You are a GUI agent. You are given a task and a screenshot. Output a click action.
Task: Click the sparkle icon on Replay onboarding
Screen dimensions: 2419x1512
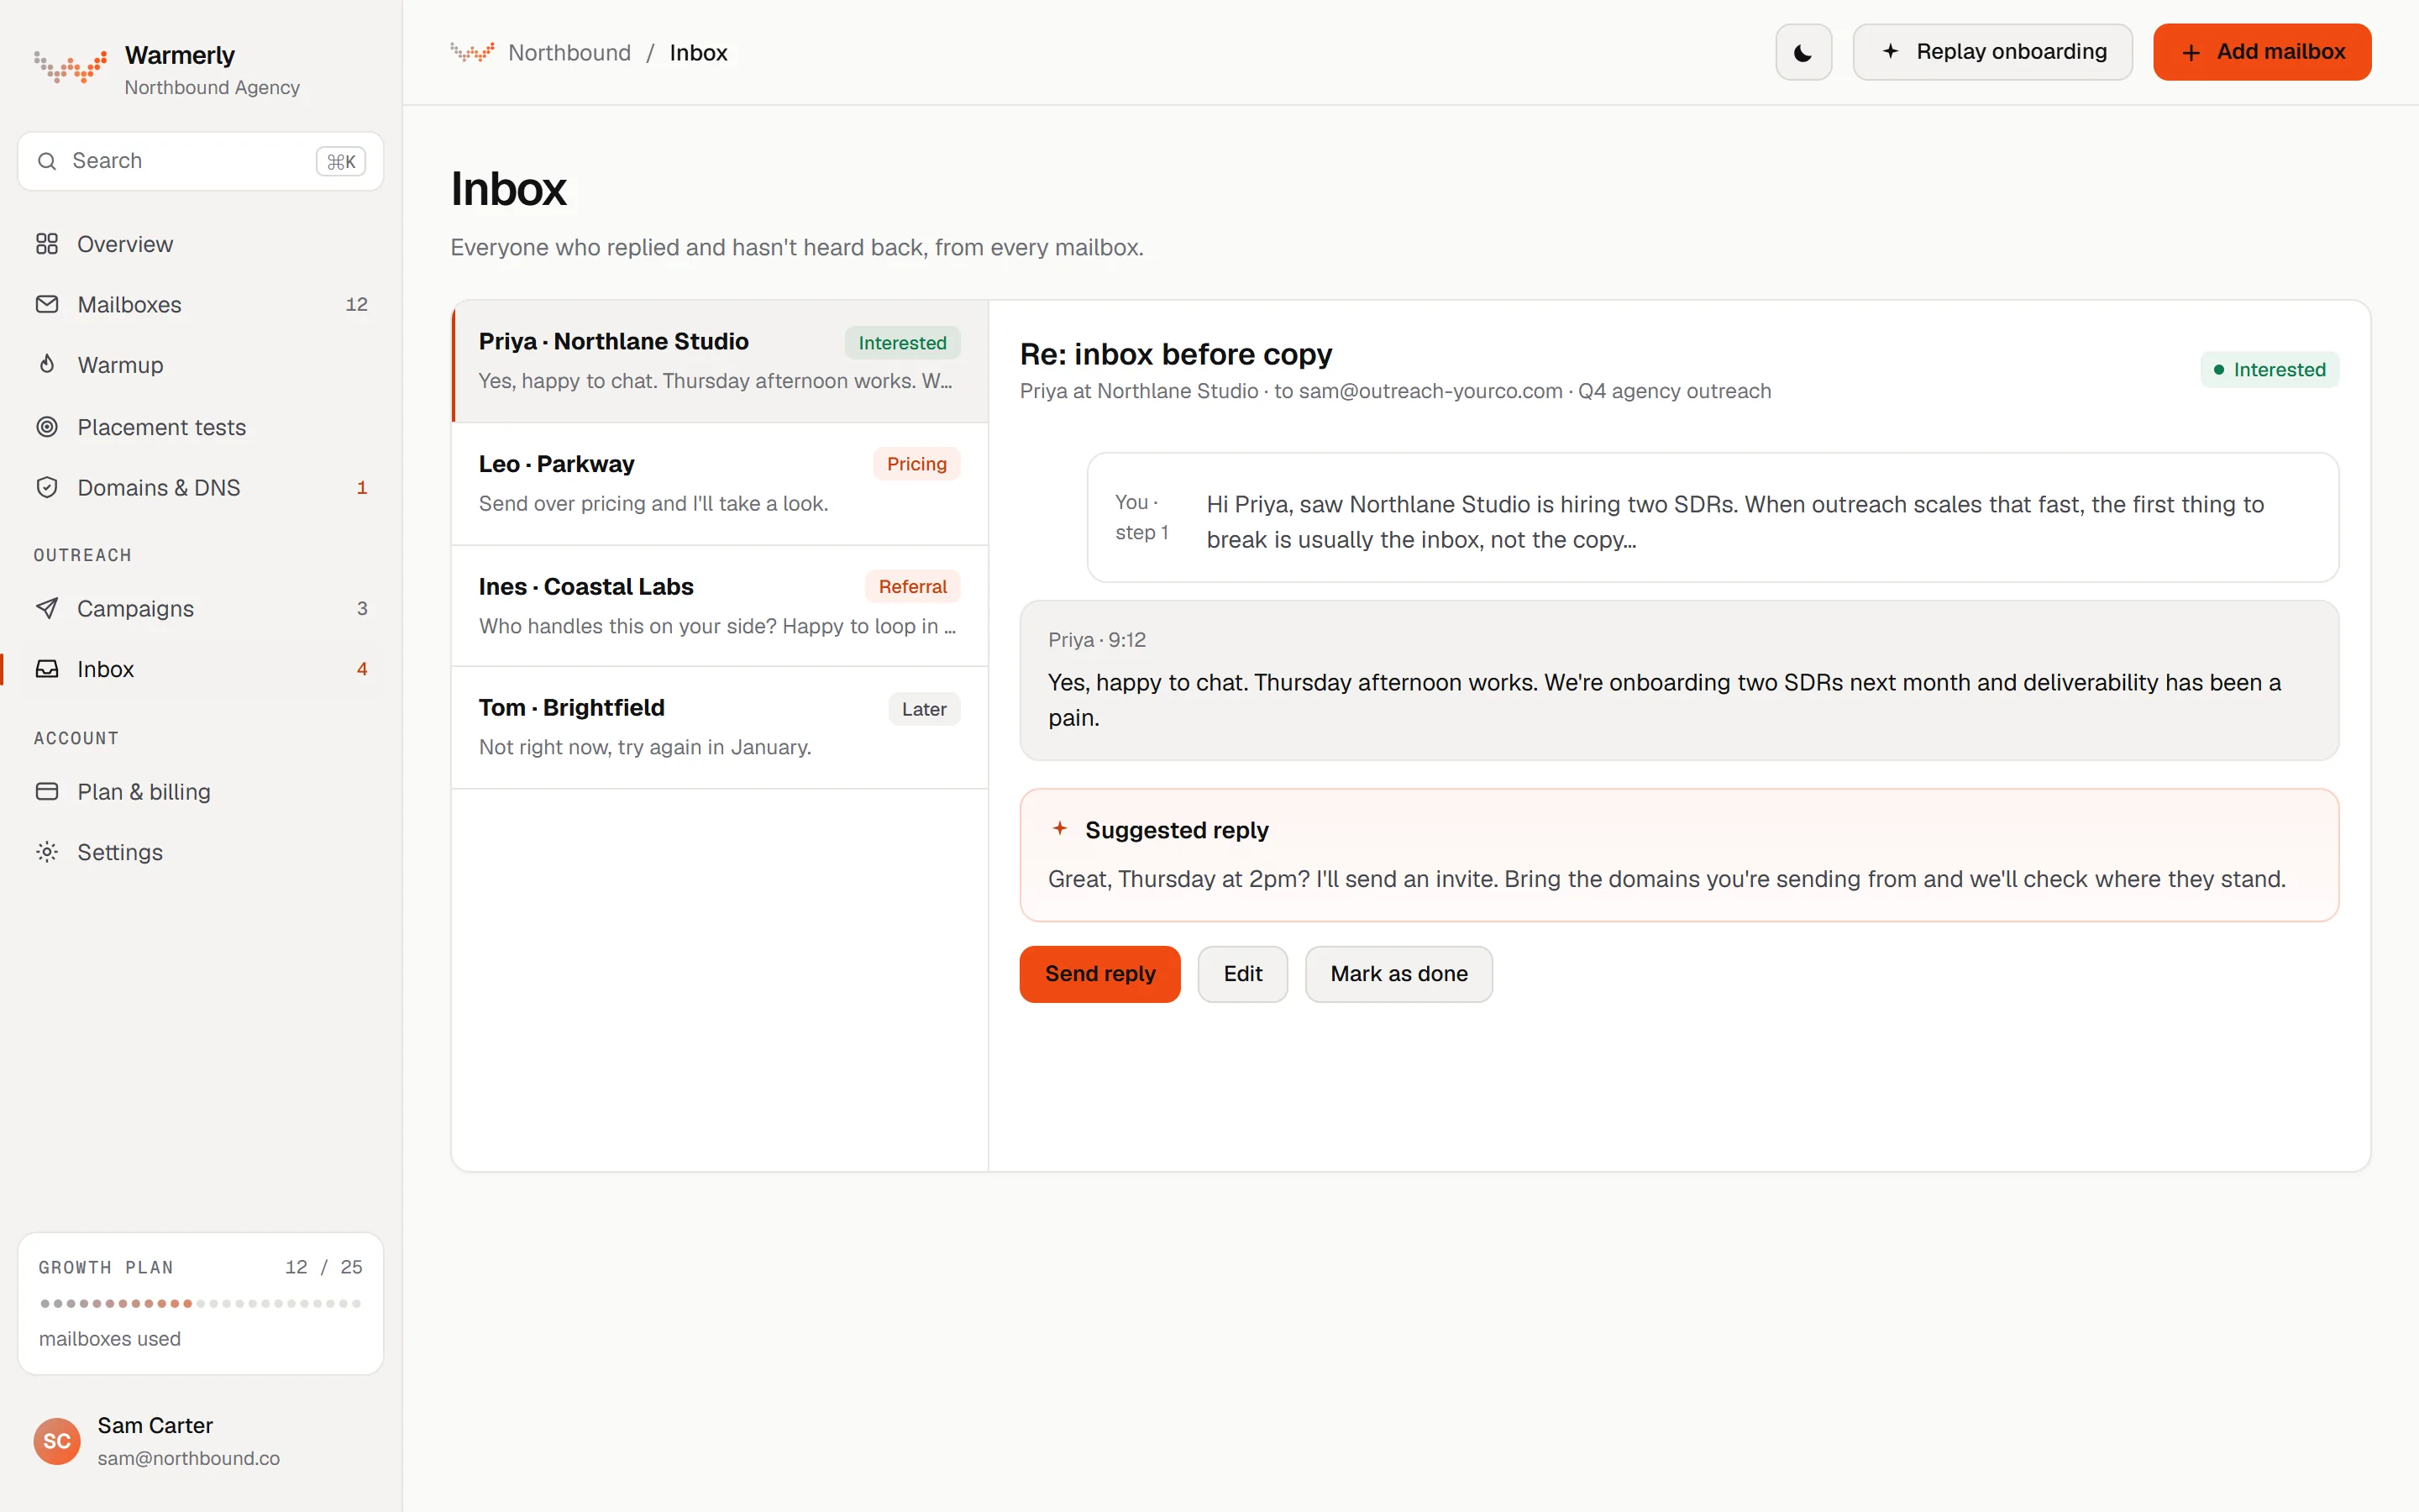pyautogui.click(x=1890, y=51)
